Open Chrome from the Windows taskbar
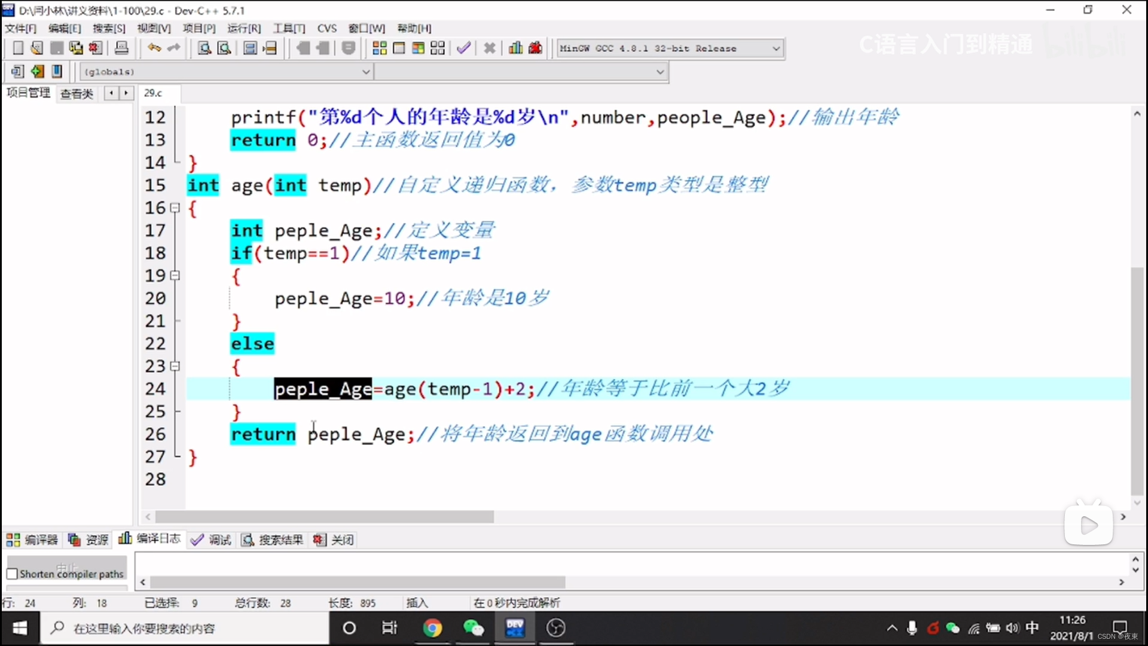Image resolution: width=1148 pixels, height=646 pixels. pos(432,628)
